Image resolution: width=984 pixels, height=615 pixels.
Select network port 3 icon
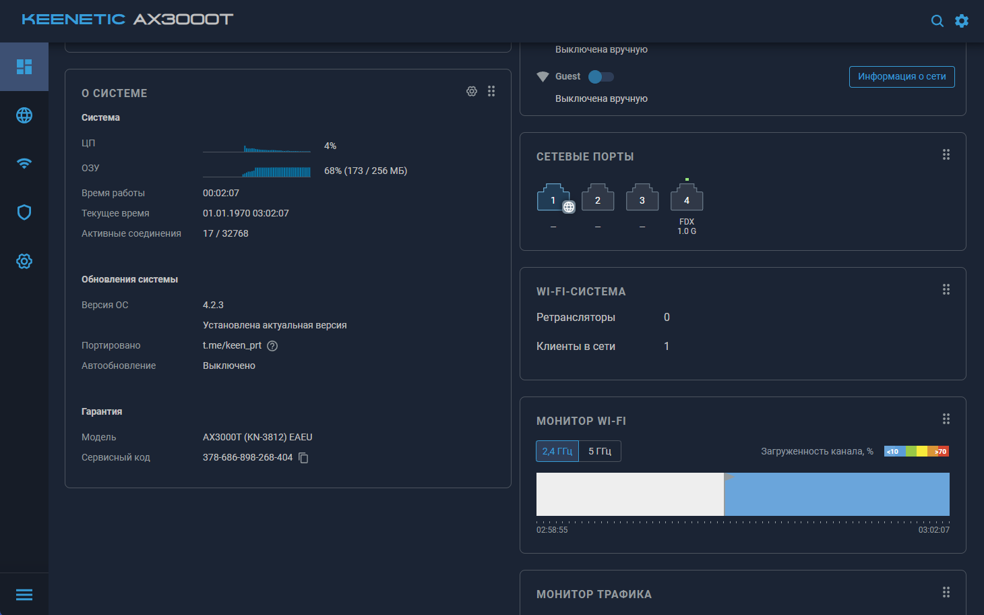point(642,198)
